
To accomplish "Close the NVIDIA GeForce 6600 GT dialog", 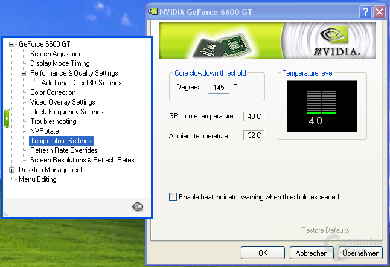I will point(380,12).
